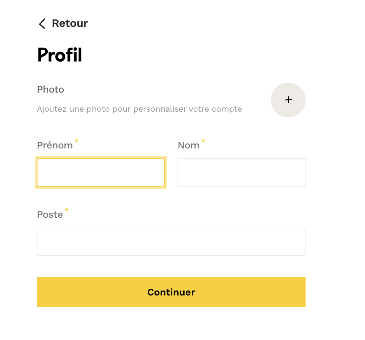Click the word 'compte' in photo hint
This screenshot has width=365, height=340.
tap(227, 109)
